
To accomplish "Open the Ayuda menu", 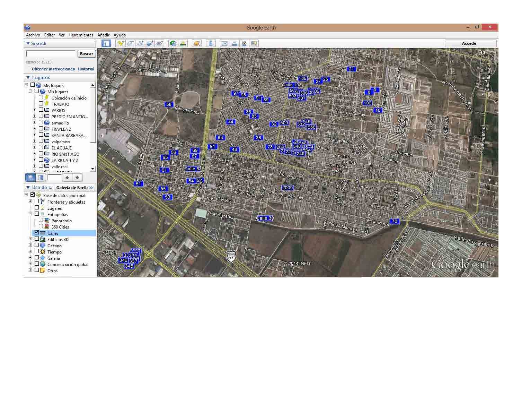I will click(x=120, y=35).
